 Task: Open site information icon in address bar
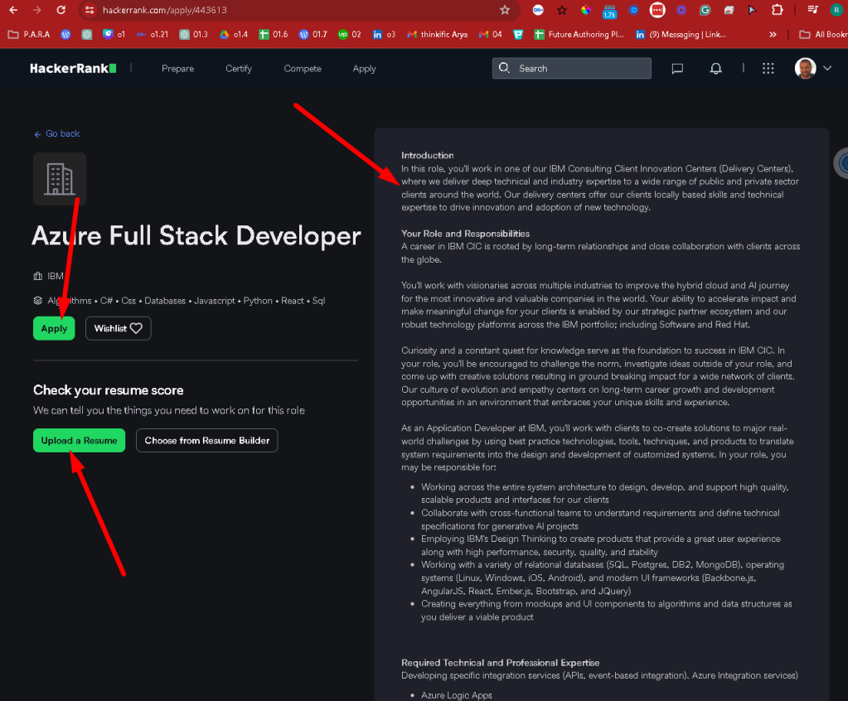tap(90, 10)
